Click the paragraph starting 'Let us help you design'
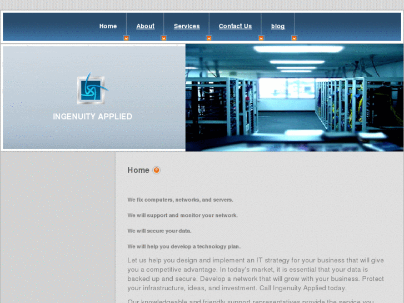This screenshot has width=404, height=303. tap(256, 274)
